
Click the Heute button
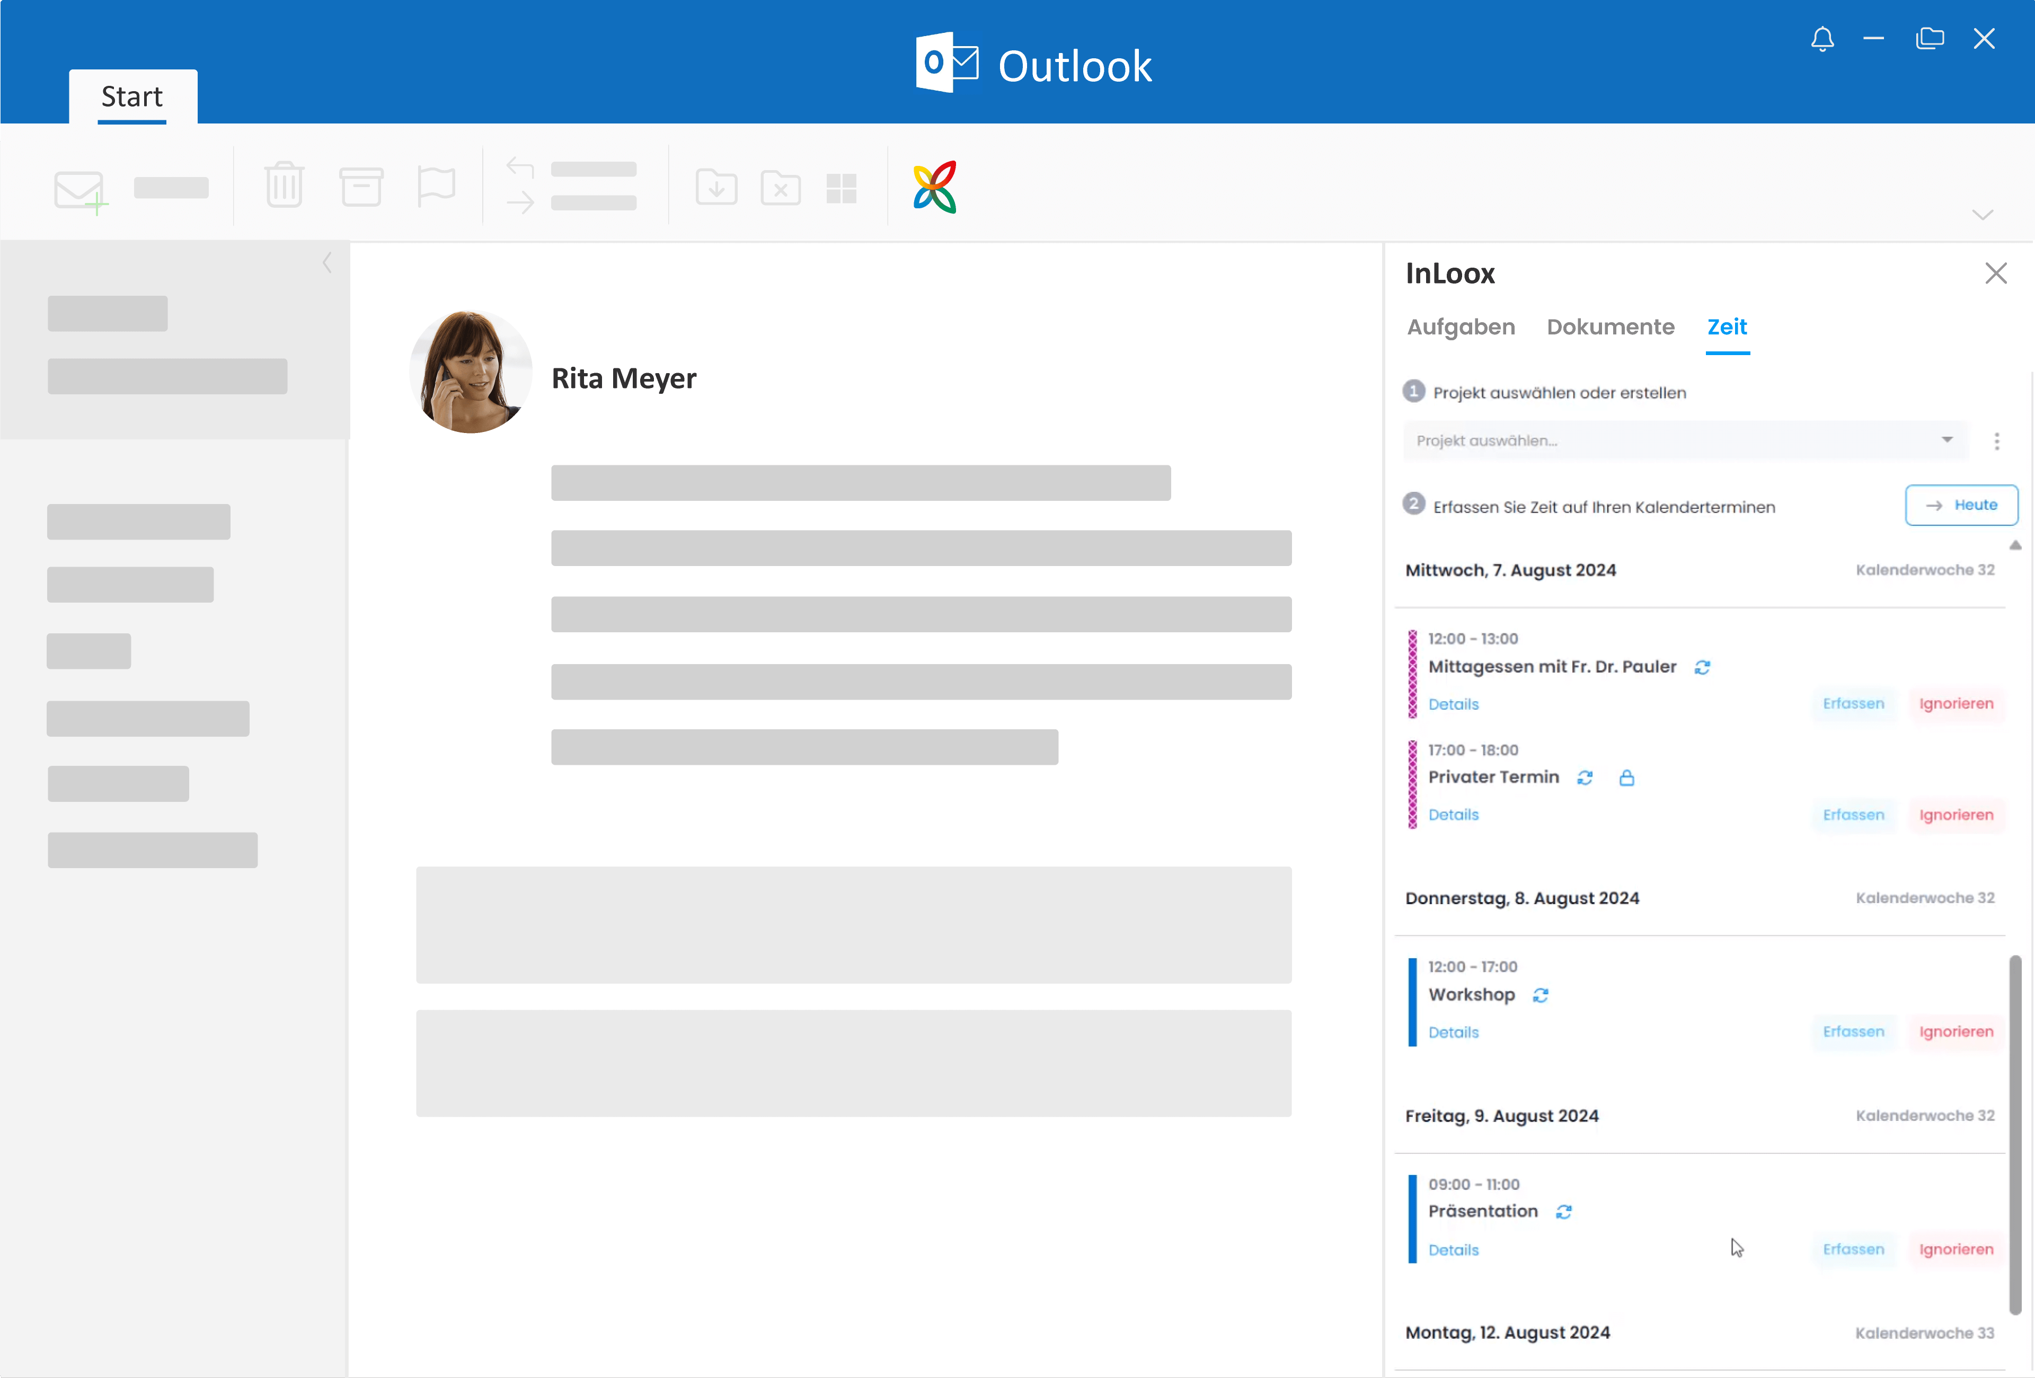click(x=1961, y=505)
